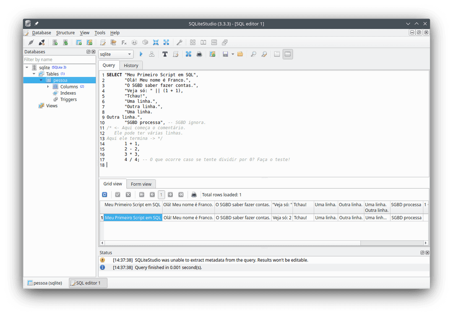Select the pessoa (sqlite) window button
Screen dimensions: 453x316
coord(44,283)
